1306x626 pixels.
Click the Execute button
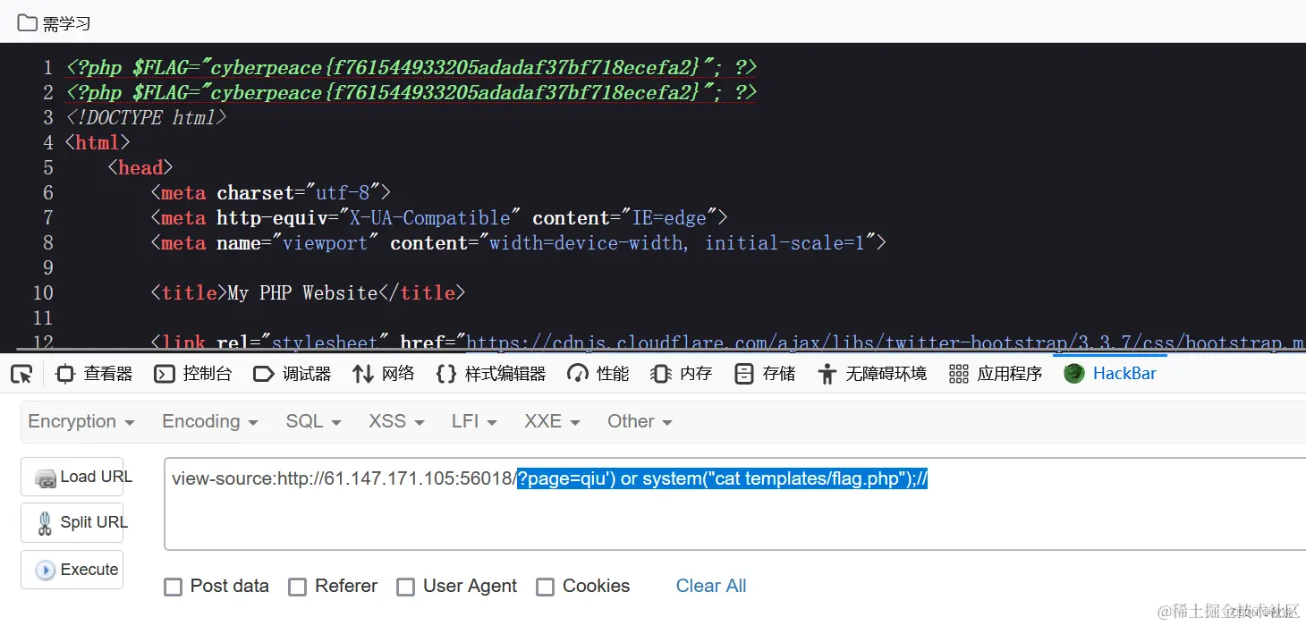[72, 570]
